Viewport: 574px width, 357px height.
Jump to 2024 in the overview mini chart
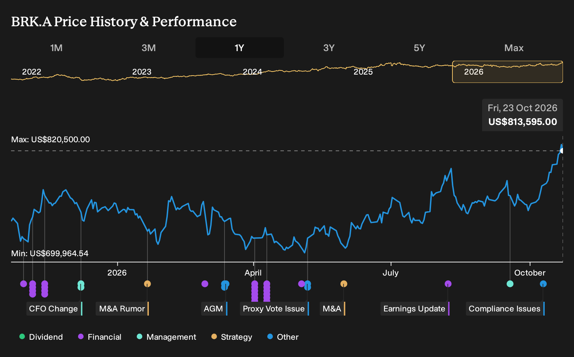[252, 72]
